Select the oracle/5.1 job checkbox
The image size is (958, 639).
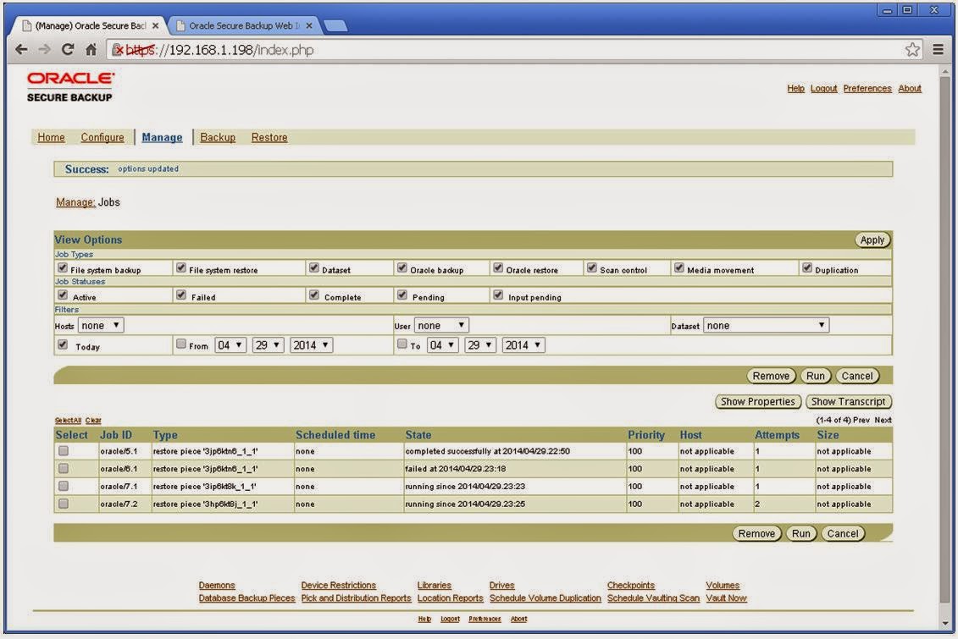tap(64, 451)
